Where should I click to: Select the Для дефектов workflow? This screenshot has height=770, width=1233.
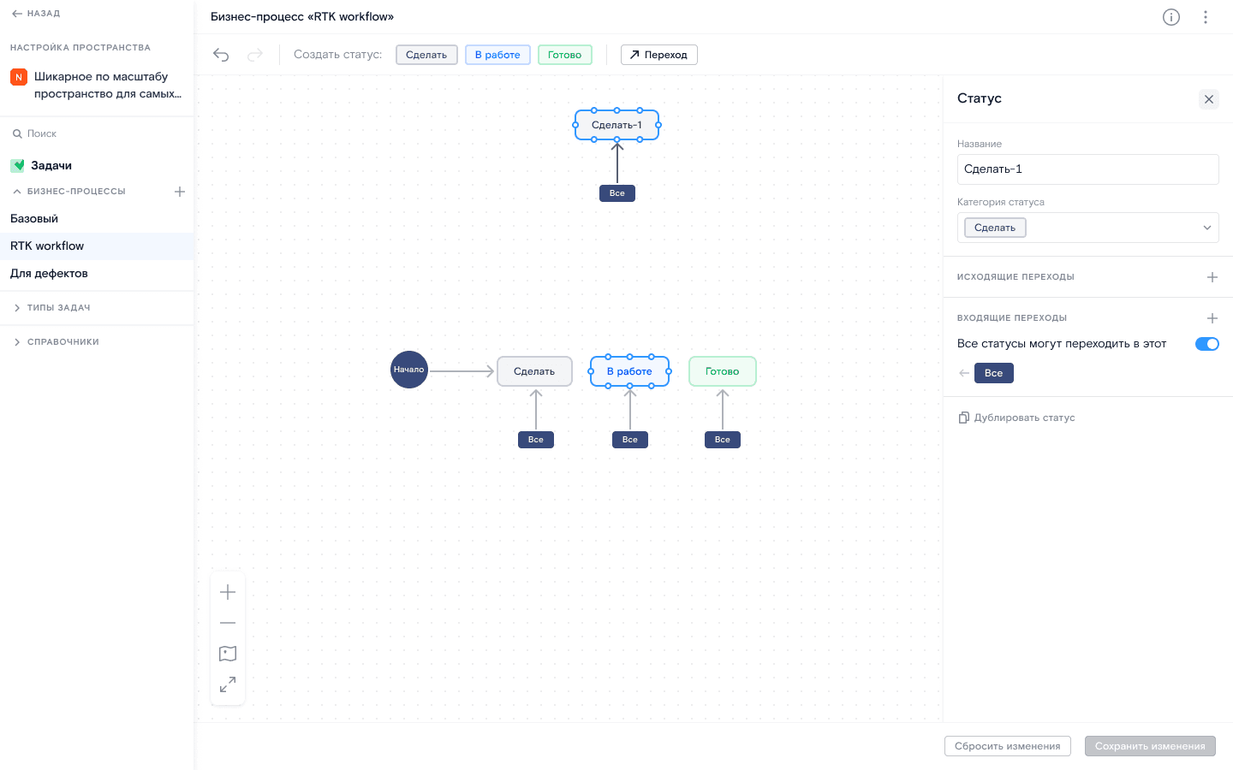pos(97,274)
